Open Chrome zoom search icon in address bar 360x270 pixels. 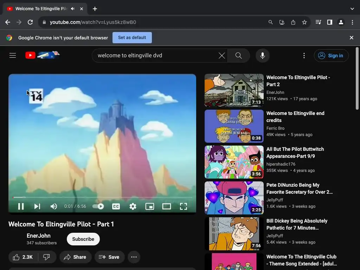pyautogui.click(x=270, y=22)
